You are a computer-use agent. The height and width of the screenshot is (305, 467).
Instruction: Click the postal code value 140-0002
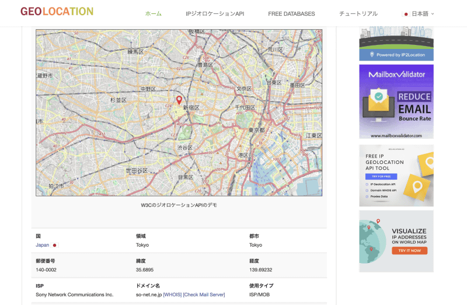pyautogui.click(x=46, y=270)
